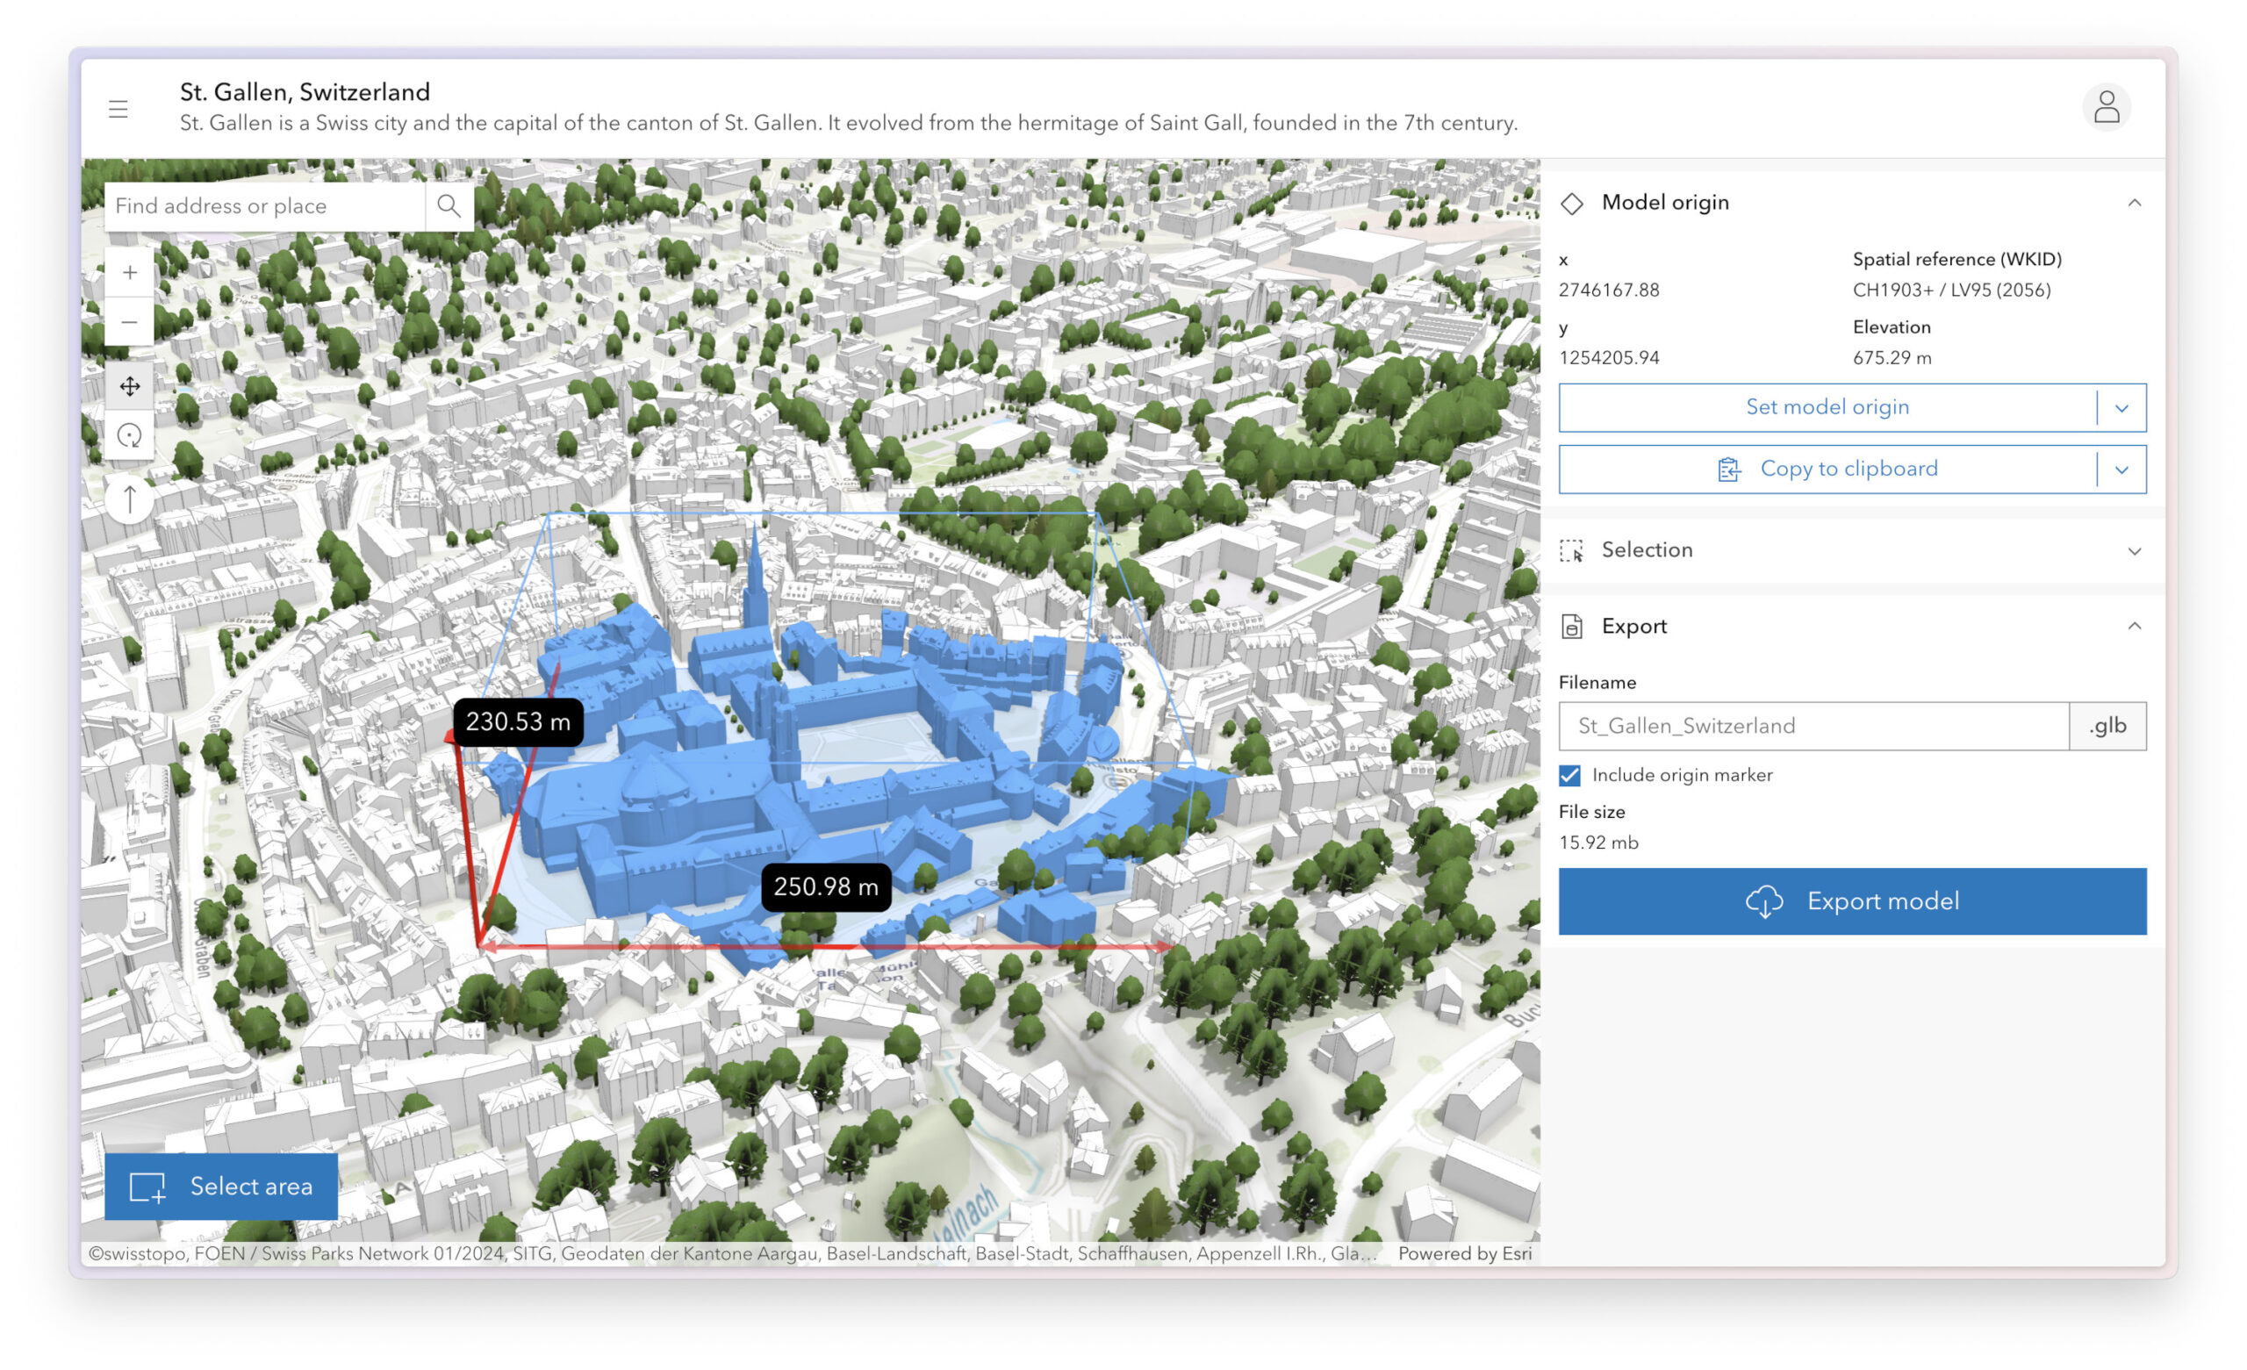Image resolution: width=2247 pixels, height=1370 pixels.
Task: Click the clipboard icon in Copy to clipboard
Action: pos(1729,469)
